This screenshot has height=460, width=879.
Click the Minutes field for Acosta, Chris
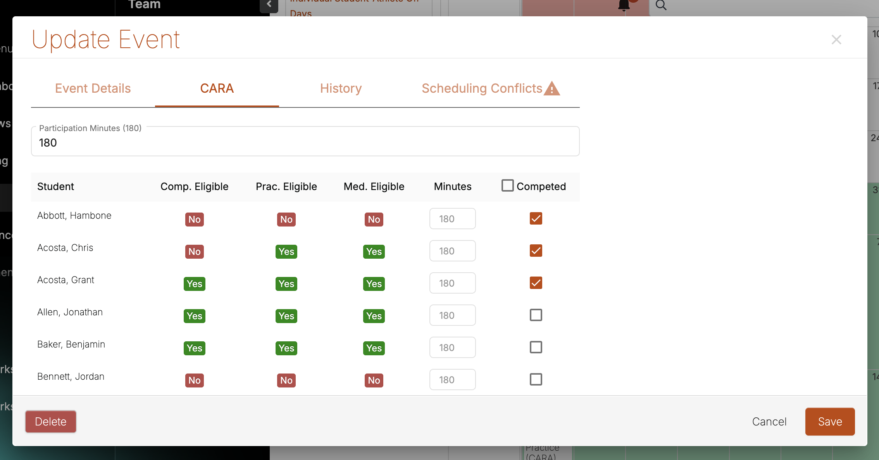pos(452,251)
